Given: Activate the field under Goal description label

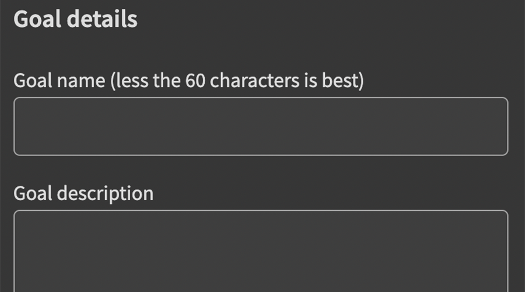Looking at the screenshot, I should point(261,251).
